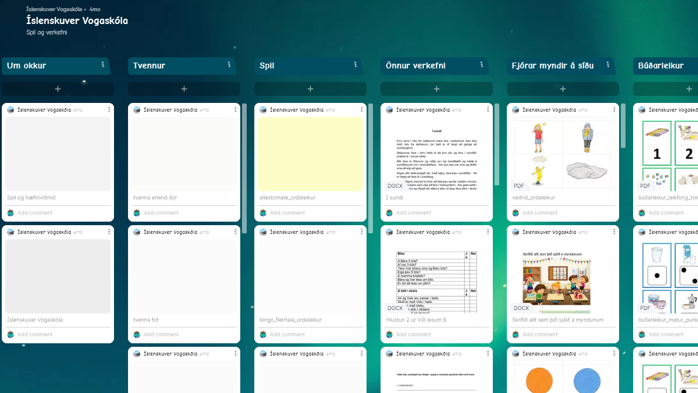Open more options on 'Í sundi' post
The height and width of the screenshot is (393, 698).
tap(488, 110)
